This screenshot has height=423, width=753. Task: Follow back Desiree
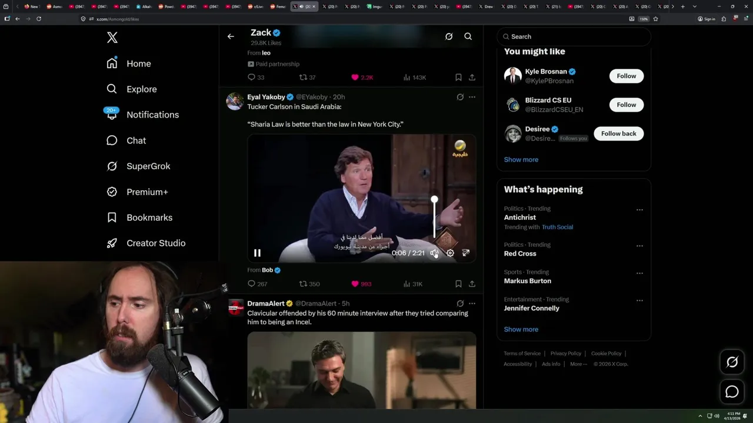tap(618, 133)
